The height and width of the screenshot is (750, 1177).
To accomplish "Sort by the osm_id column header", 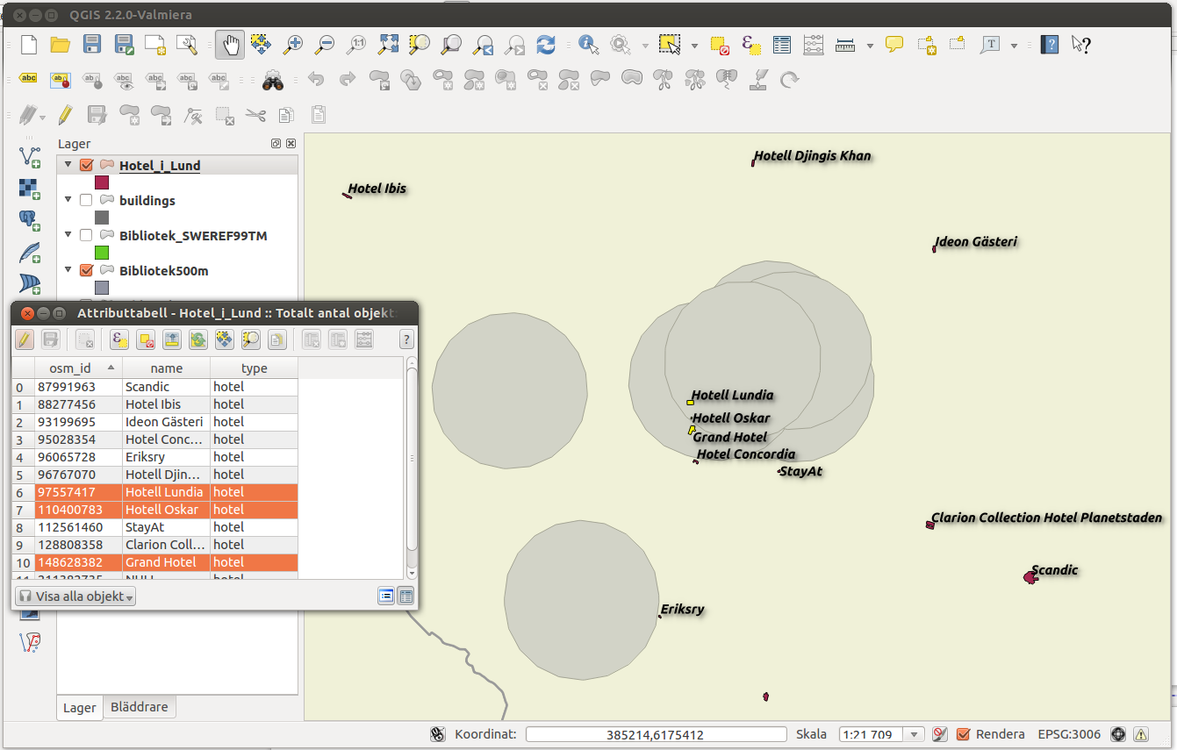I will click(x=78, y=368).
